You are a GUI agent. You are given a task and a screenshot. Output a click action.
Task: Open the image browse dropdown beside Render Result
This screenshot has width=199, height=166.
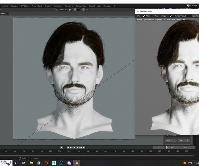click(172, 16)
